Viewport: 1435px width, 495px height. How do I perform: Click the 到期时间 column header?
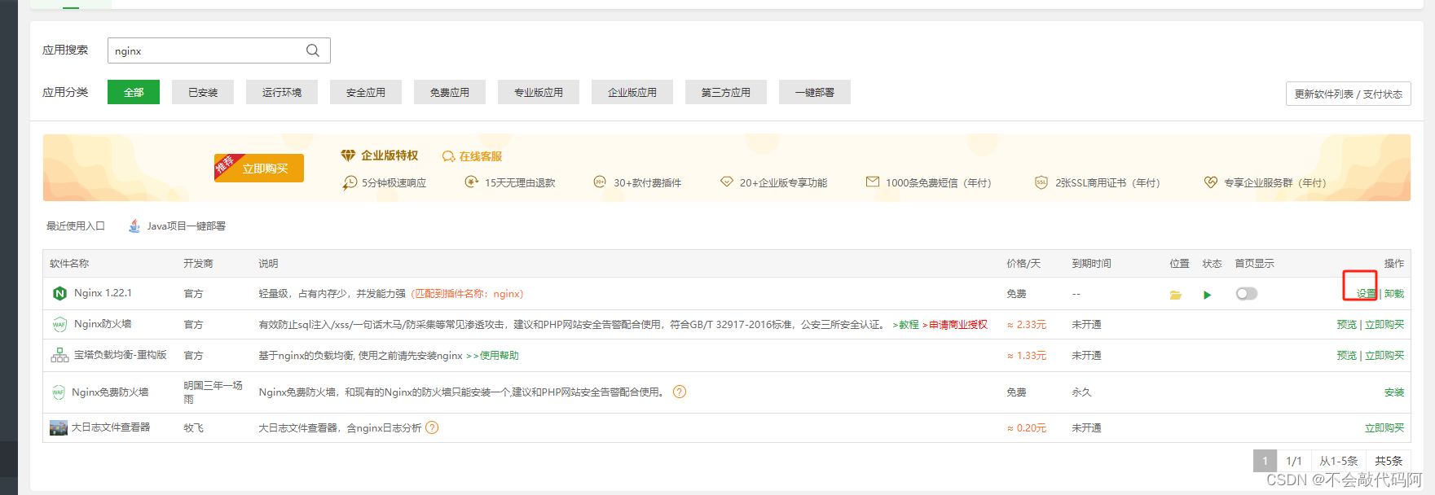(x=1092, y=264)
